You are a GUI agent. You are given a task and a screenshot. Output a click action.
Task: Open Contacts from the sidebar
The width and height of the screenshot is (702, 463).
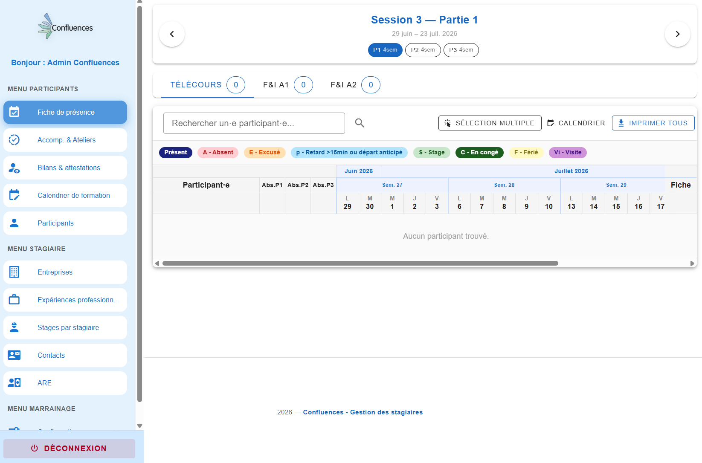[x=65, y=355]
